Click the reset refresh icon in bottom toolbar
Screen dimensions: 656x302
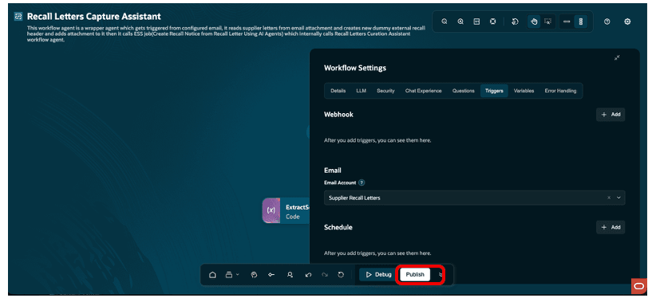point(341,275)
